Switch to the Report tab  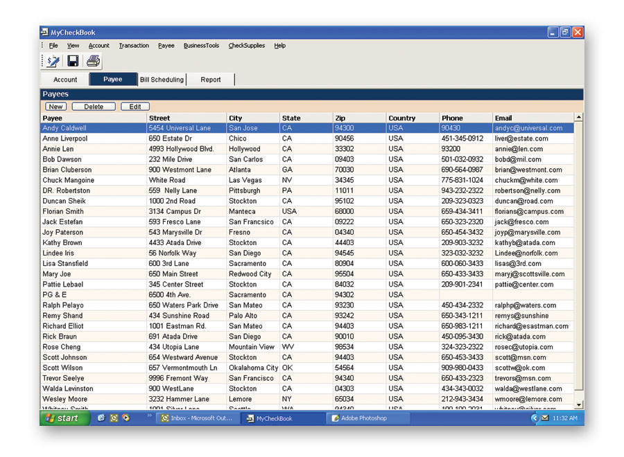[211, 80]
